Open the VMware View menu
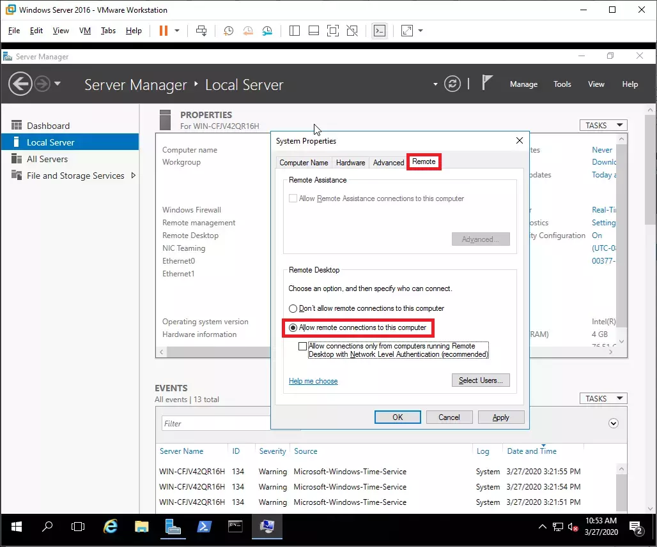The width and height of the screenshot is (657, 547). pyautogui.click(x=61, y=31)
